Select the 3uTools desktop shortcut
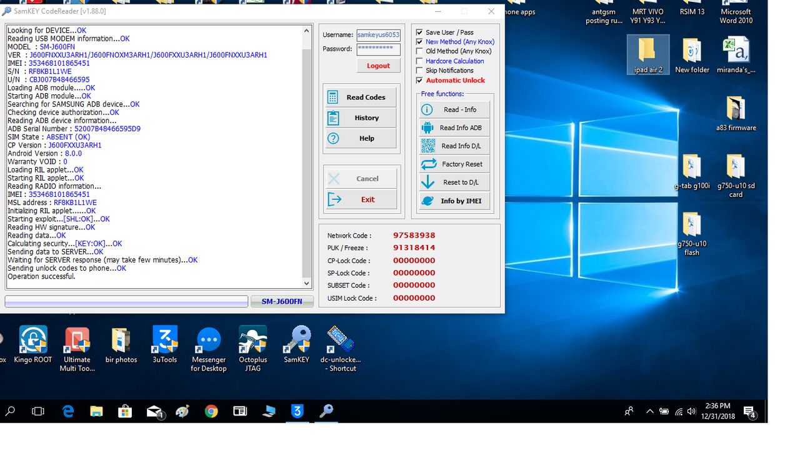The width and height of the screenshot is (800, 450). tap(165, 345)
